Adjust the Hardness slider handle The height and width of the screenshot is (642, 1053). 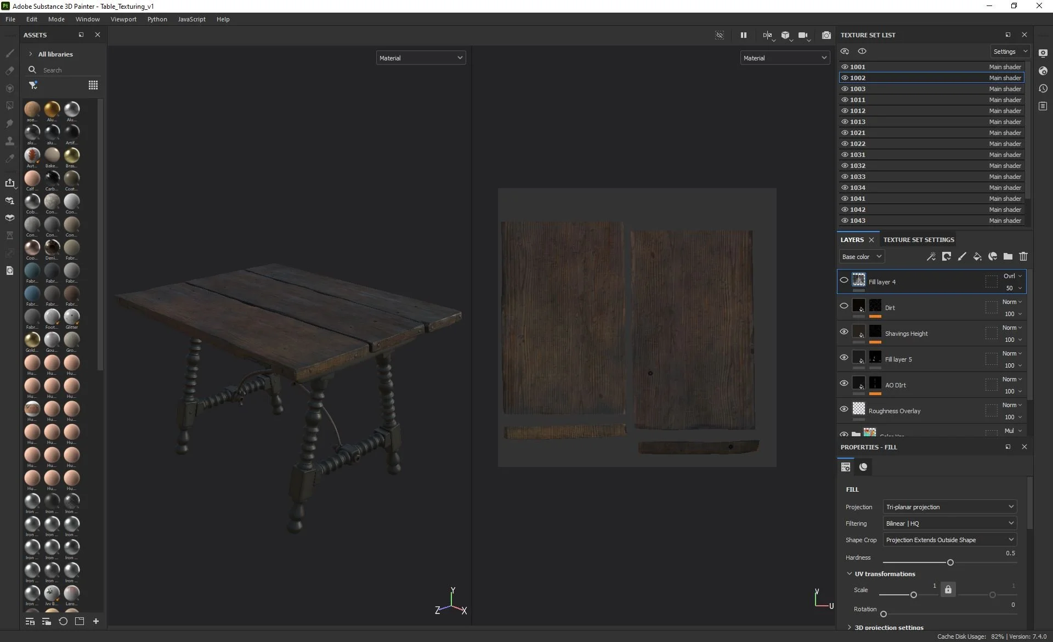pos(950,562)
